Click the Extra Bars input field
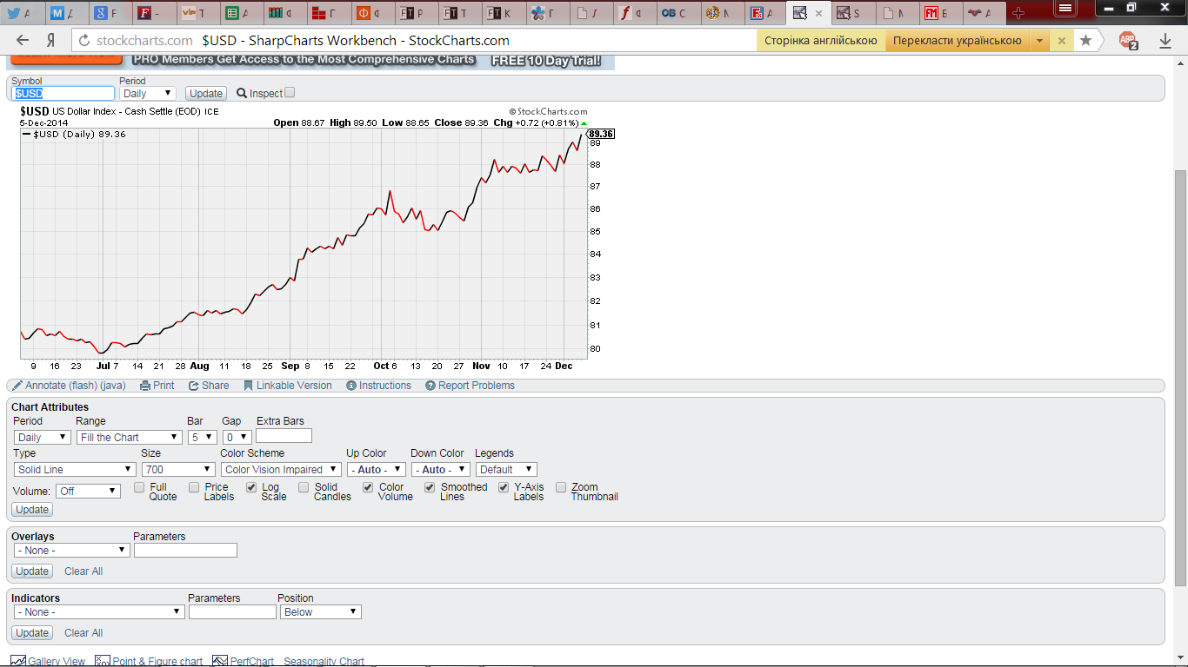 tap(284, 436)
